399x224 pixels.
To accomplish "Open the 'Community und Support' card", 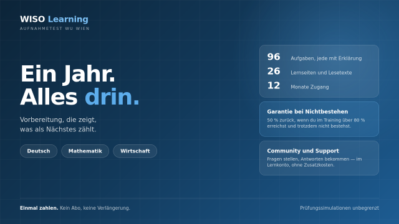I will [x=319, y=158].
